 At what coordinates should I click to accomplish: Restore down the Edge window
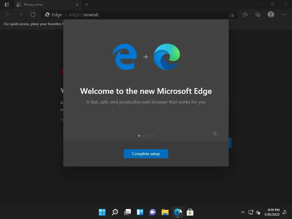272,4
